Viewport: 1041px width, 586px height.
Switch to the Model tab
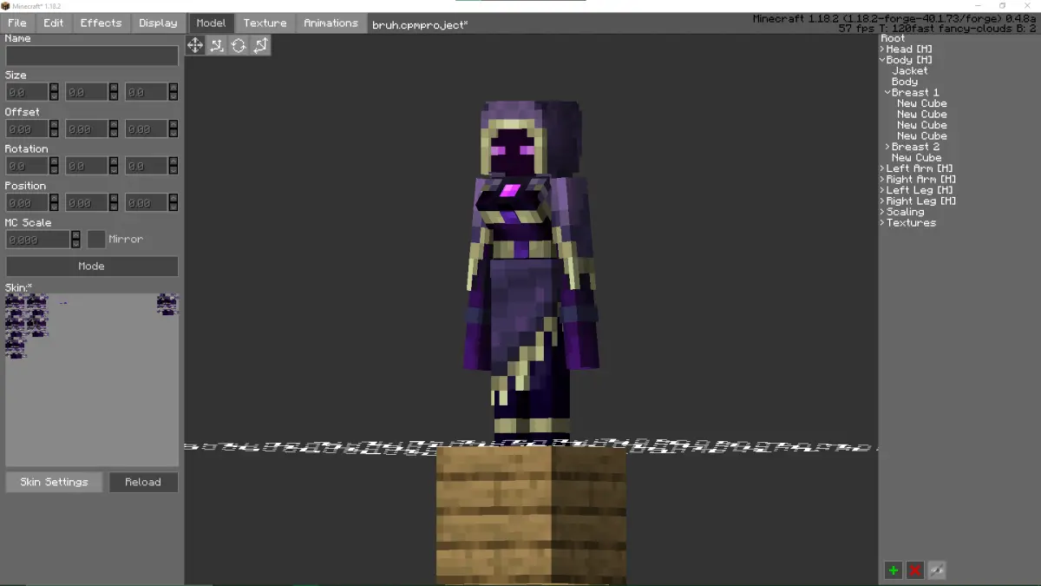coord(211,23)
